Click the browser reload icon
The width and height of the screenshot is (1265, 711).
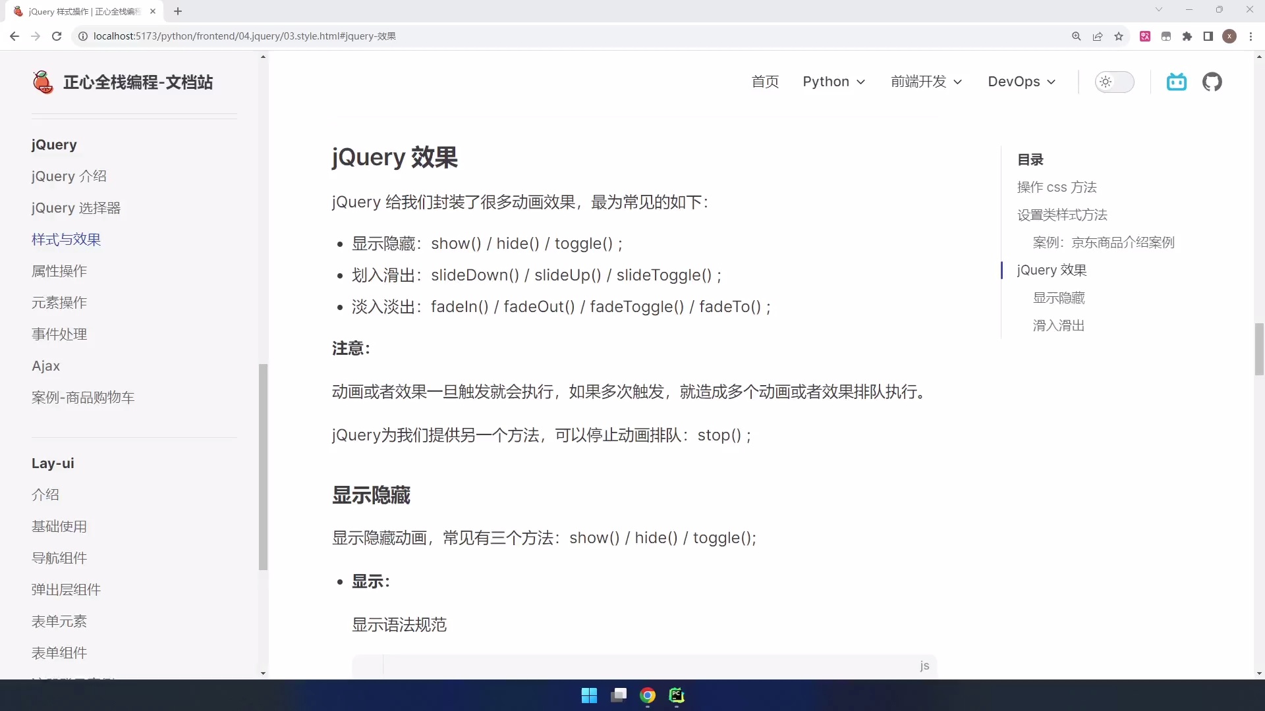click(57, 36)
